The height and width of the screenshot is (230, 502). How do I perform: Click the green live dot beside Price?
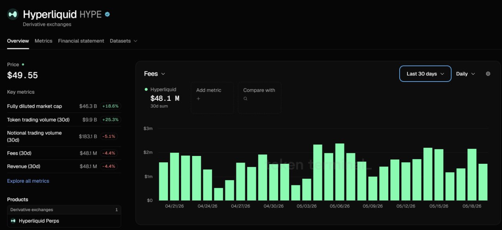(x=23, y=64)
